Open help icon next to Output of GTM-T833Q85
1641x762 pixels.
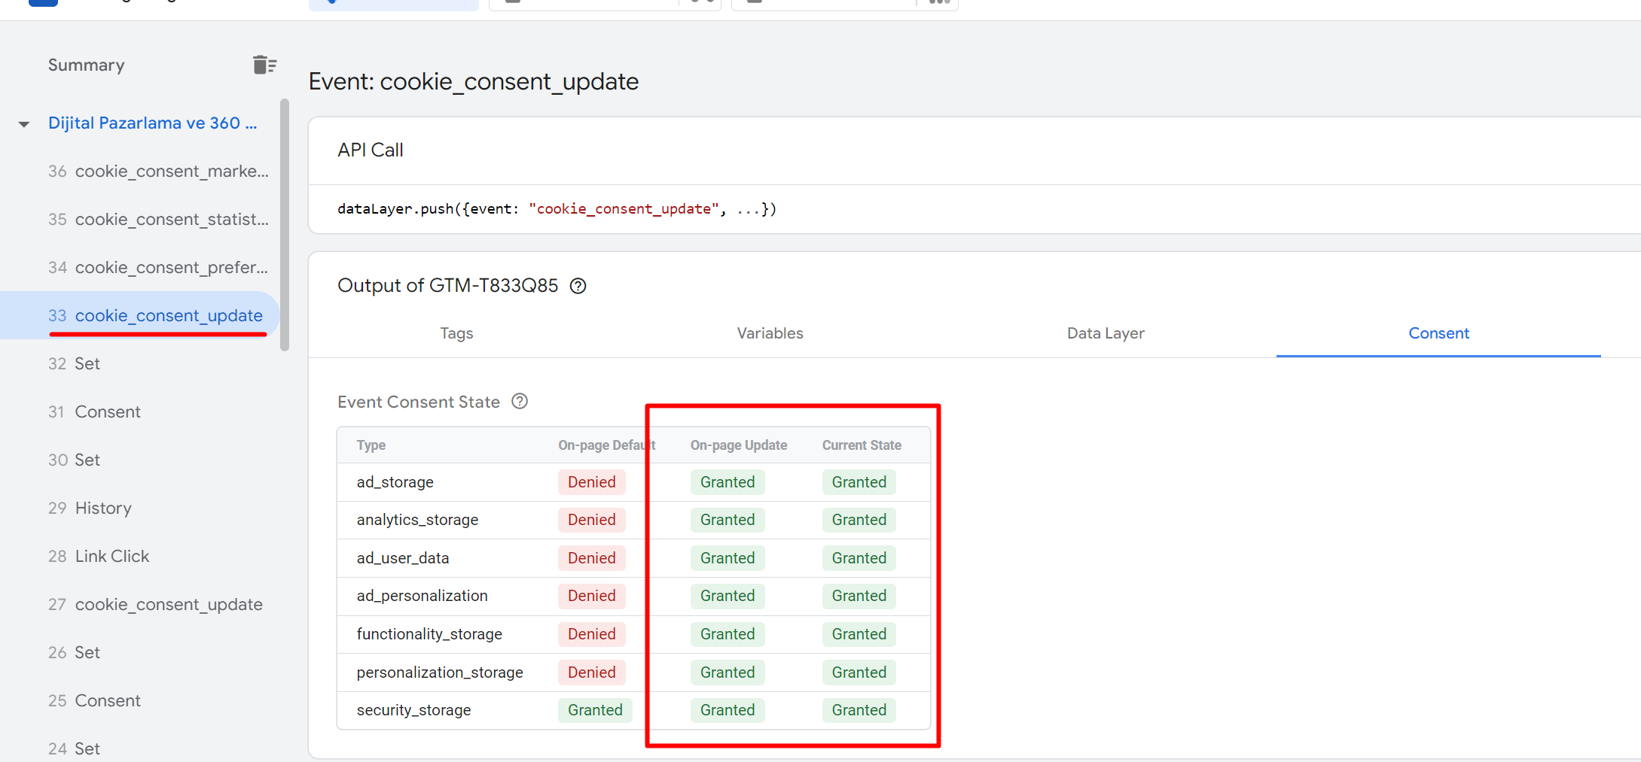(578, 286)
